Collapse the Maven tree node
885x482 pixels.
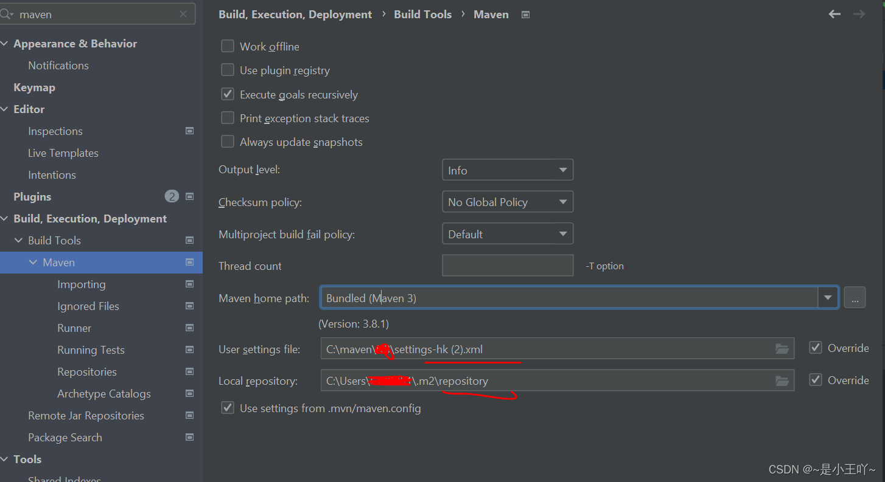pos(33,263)
